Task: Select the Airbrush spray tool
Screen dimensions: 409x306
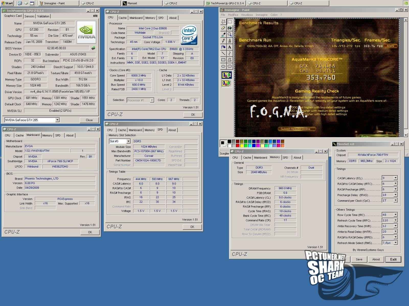Action: pos(223,47)
